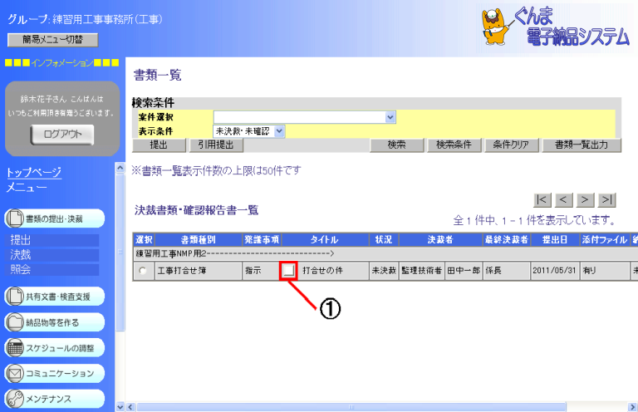Open the スケジュールの調整 menu
The height and width of the screenshot is (412, 638).
click(55, 348)
